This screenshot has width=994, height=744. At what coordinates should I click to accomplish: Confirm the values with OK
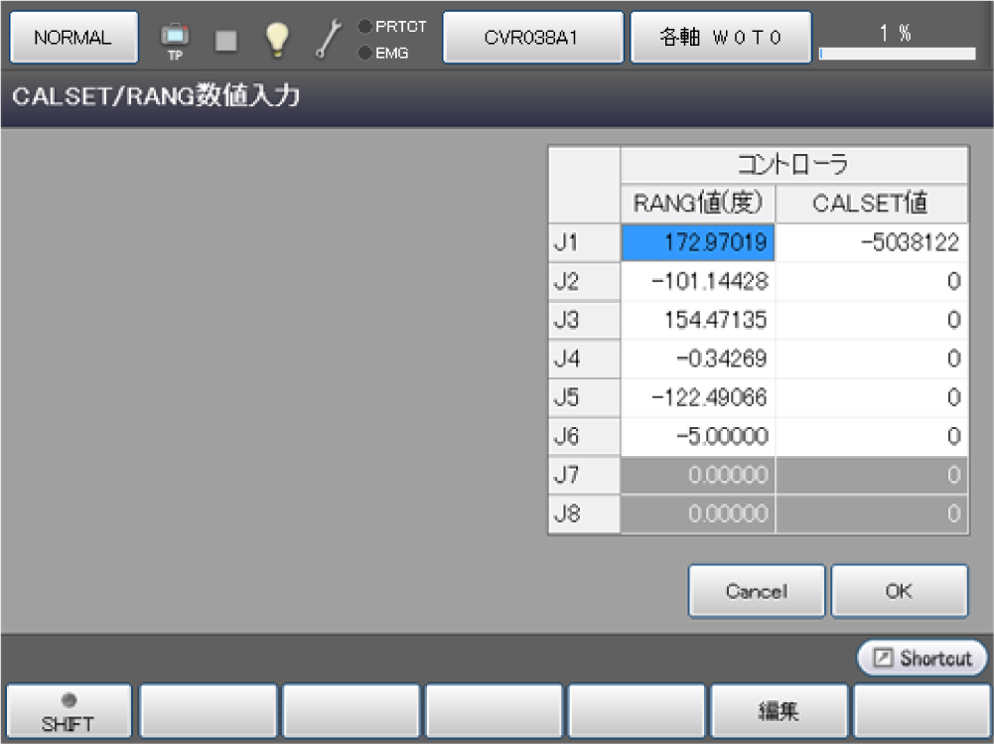click(899, 591)
